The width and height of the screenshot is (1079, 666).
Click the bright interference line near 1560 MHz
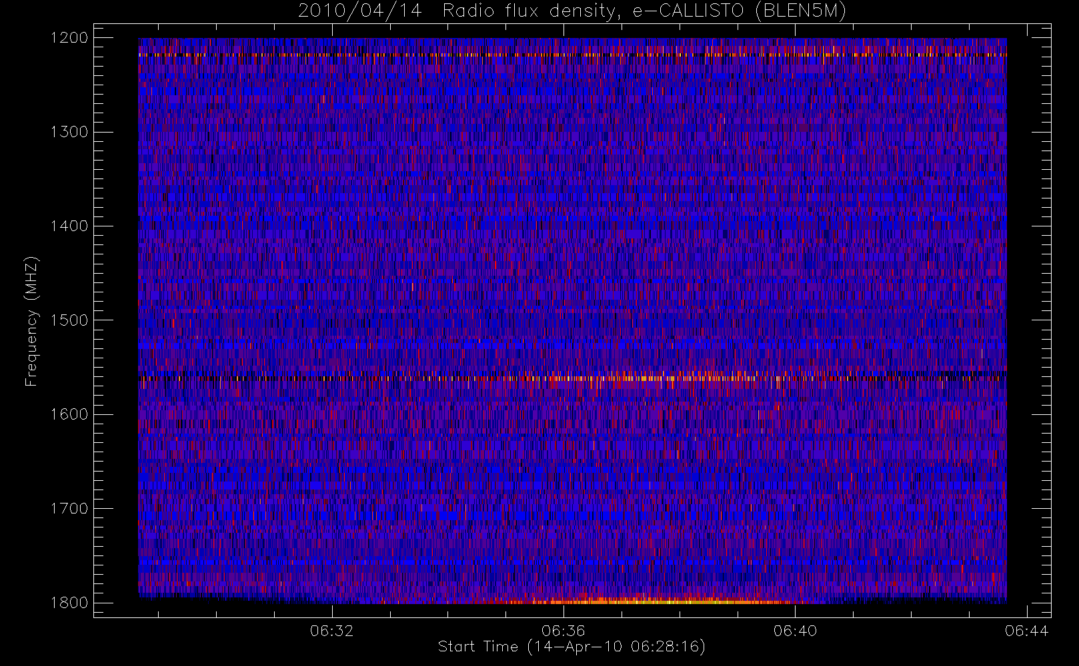572,378
